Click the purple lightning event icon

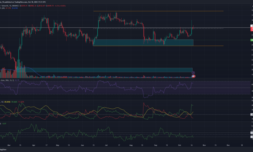(193, 73)
